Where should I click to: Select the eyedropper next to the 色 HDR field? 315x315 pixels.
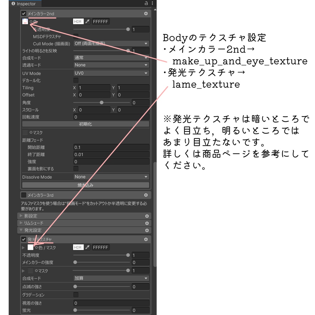[87, 22]
